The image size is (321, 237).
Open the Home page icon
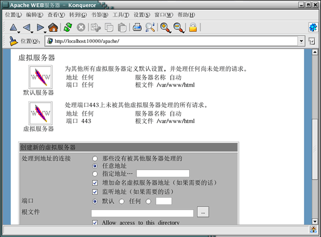53,27
